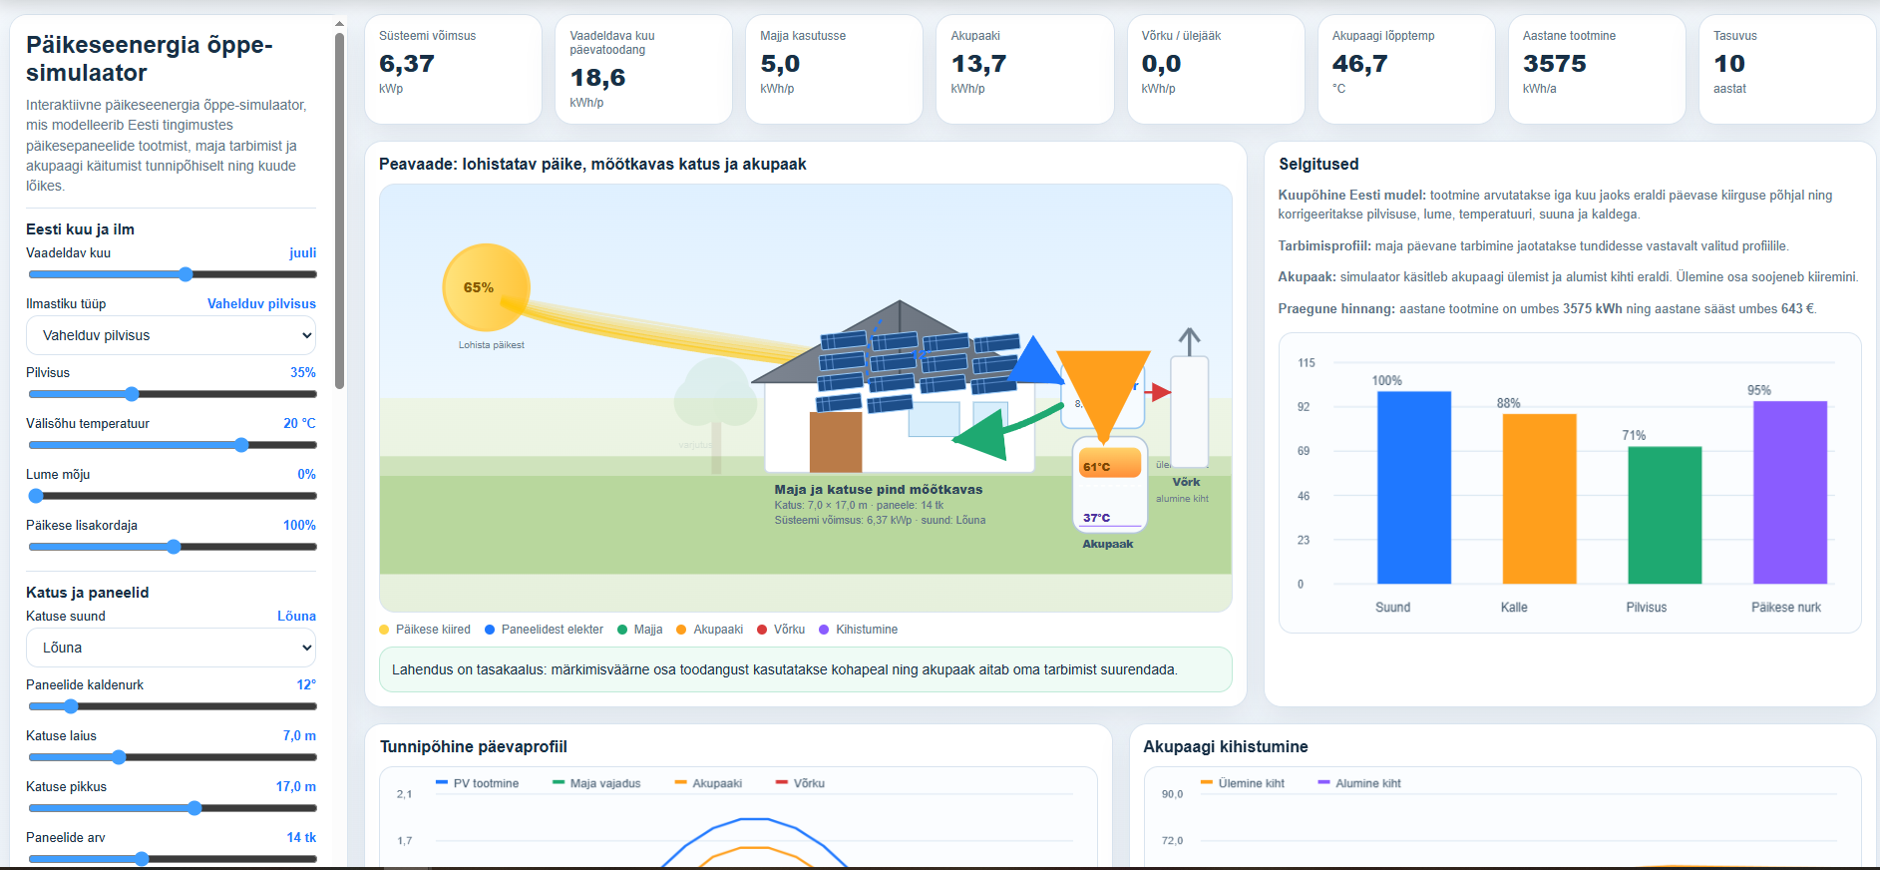
Task: Click the Vaadeldav kuu slider handle
Action: pyautogui.click(x=186, y=274)
